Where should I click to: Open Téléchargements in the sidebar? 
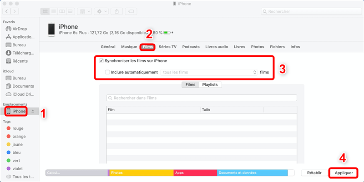pos(20,53)
